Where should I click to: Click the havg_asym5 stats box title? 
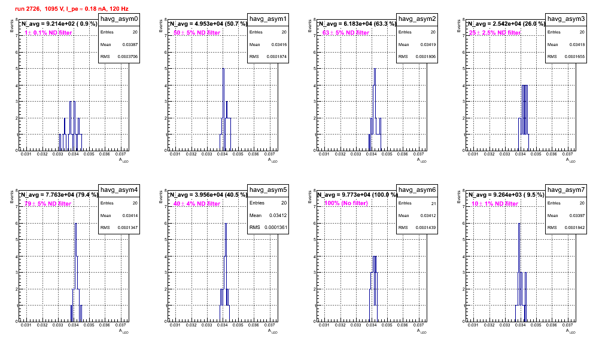[x=268, y=190]
